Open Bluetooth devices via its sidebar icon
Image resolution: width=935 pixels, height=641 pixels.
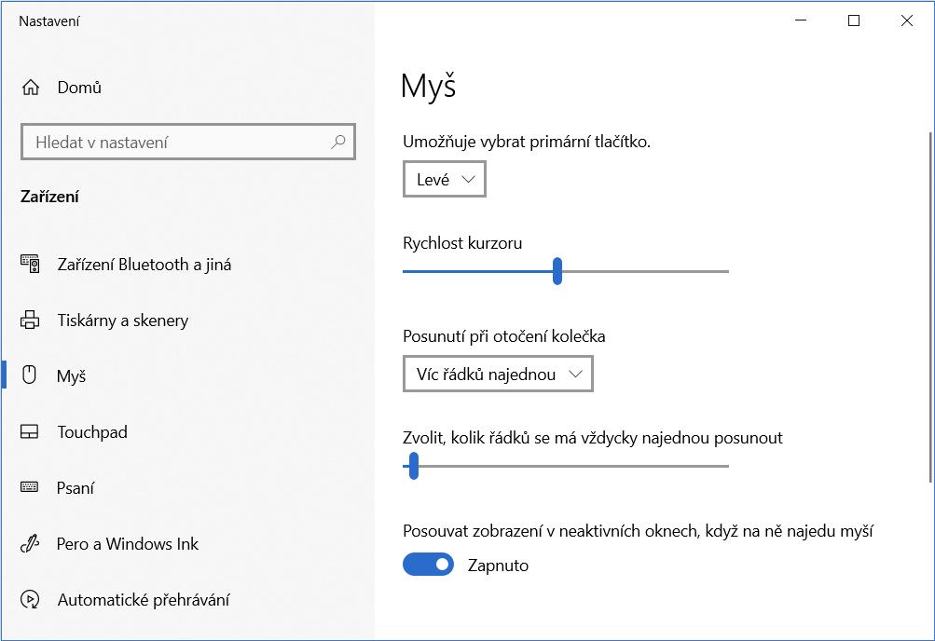point(30,264)
